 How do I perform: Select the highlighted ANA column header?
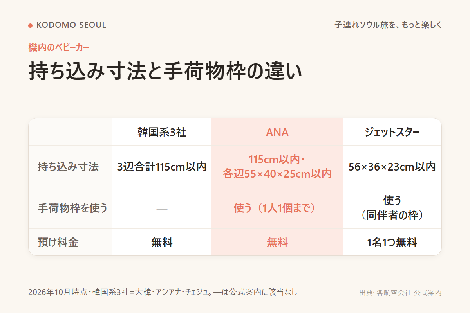(277, 132)
